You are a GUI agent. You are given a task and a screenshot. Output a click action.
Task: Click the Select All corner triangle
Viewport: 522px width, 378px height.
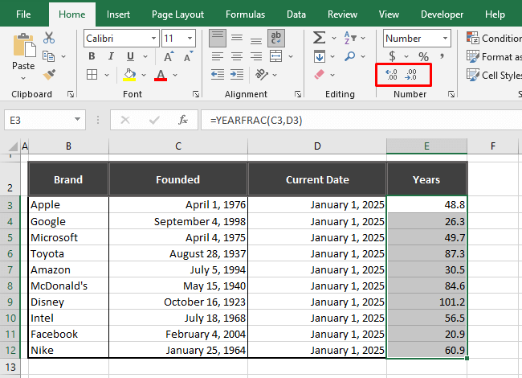13,146
